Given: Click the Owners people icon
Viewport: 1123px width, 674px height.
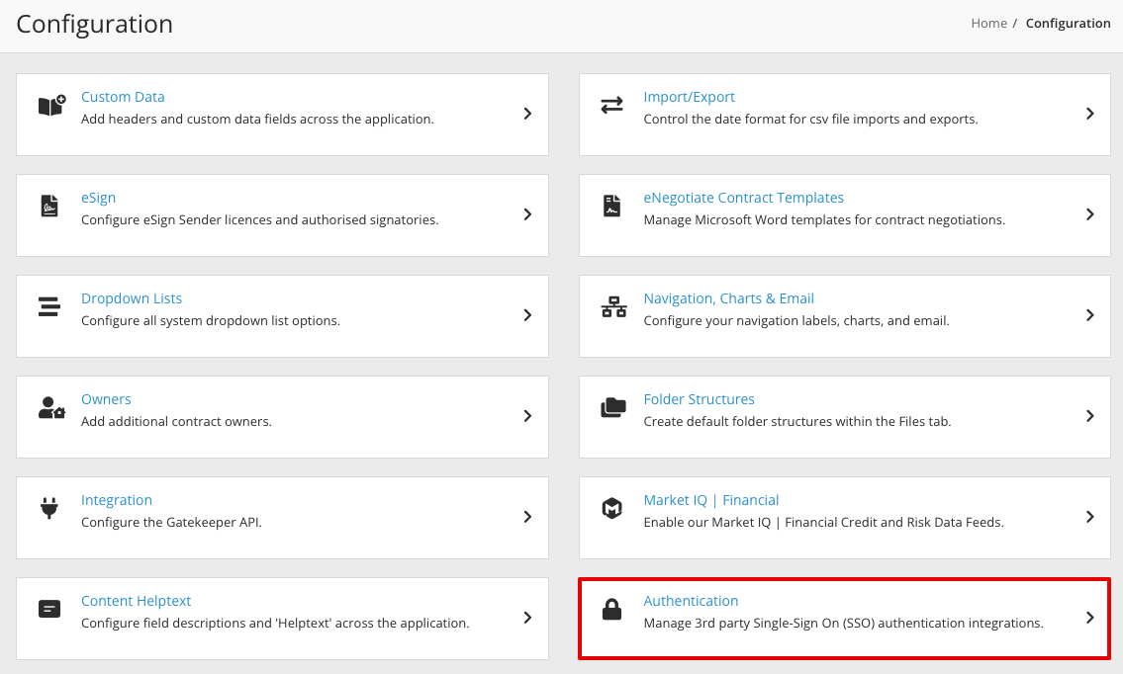Looking at the screenshot, I should [49, 407].
